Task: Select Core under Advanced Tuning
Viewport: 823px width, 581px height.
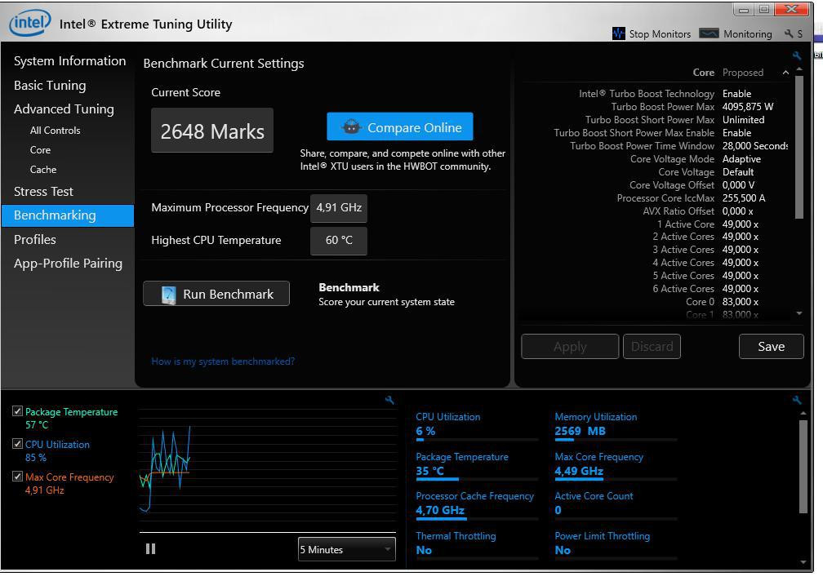Action: [41, 150]
